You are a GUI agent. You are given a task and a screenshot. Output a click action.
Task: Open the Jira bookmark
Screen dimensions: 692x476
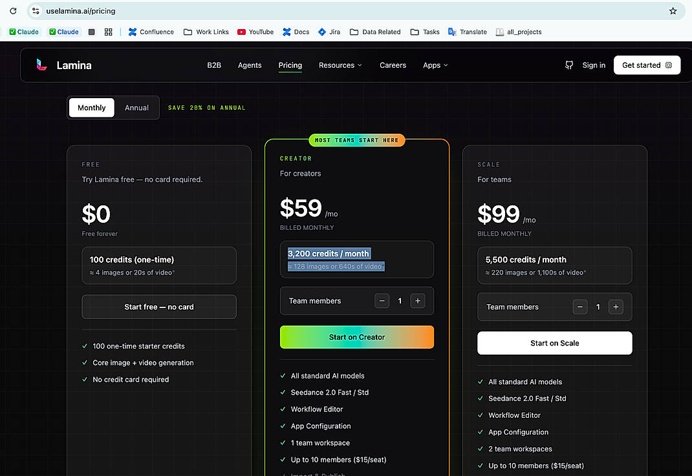coord(329,32)
